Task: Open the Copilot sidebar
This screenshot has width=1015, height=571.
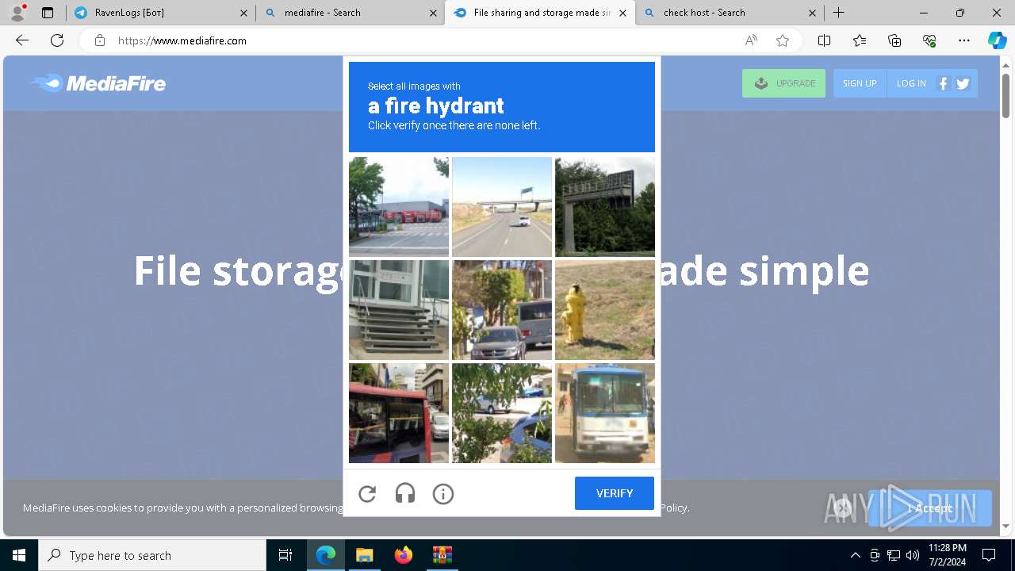Action: click(997, 40)
